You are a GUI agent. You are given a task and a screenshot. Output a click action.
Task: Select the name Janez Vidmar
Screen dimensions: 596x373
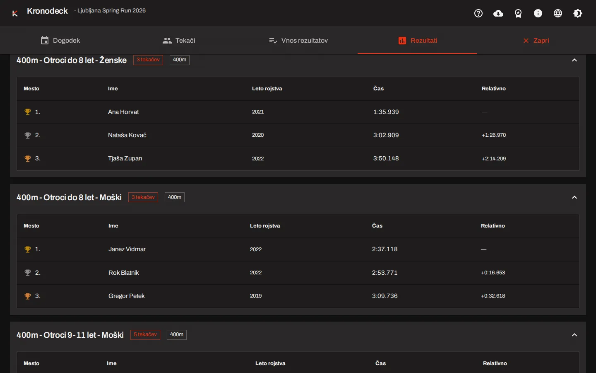pyautogui.click(x=127, y=249)
